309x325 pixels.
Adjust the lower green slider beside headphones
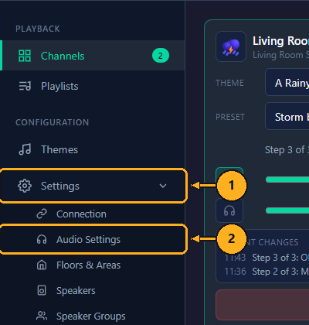point(287,210)
